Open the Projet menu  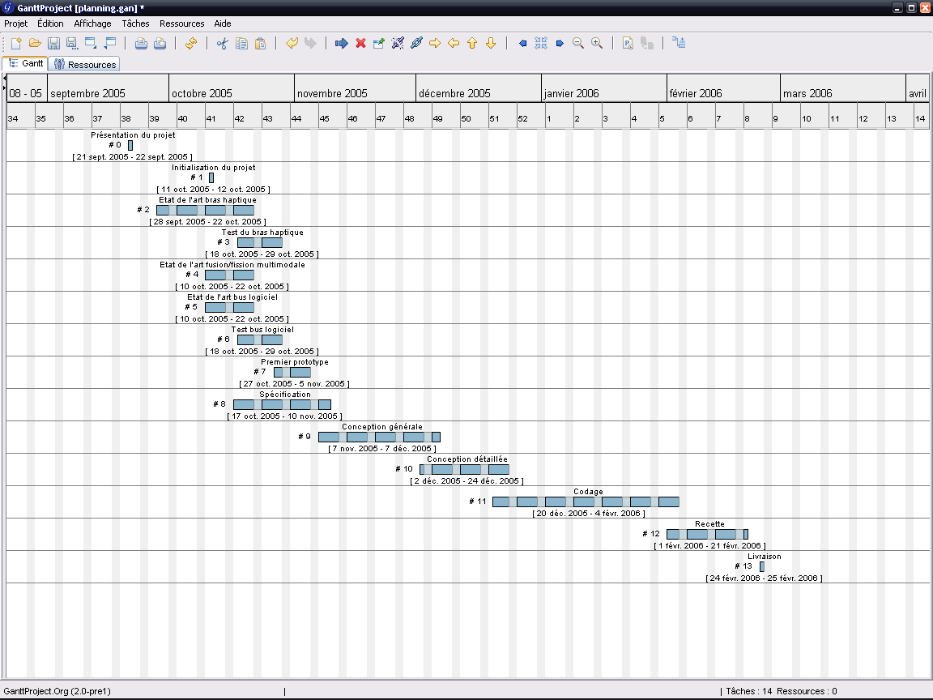pos(16,23)
